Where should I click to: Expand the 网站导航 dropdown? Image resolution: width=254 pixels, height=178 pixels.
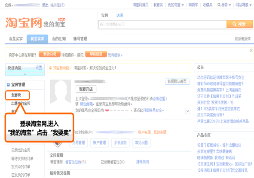(244, 5)
